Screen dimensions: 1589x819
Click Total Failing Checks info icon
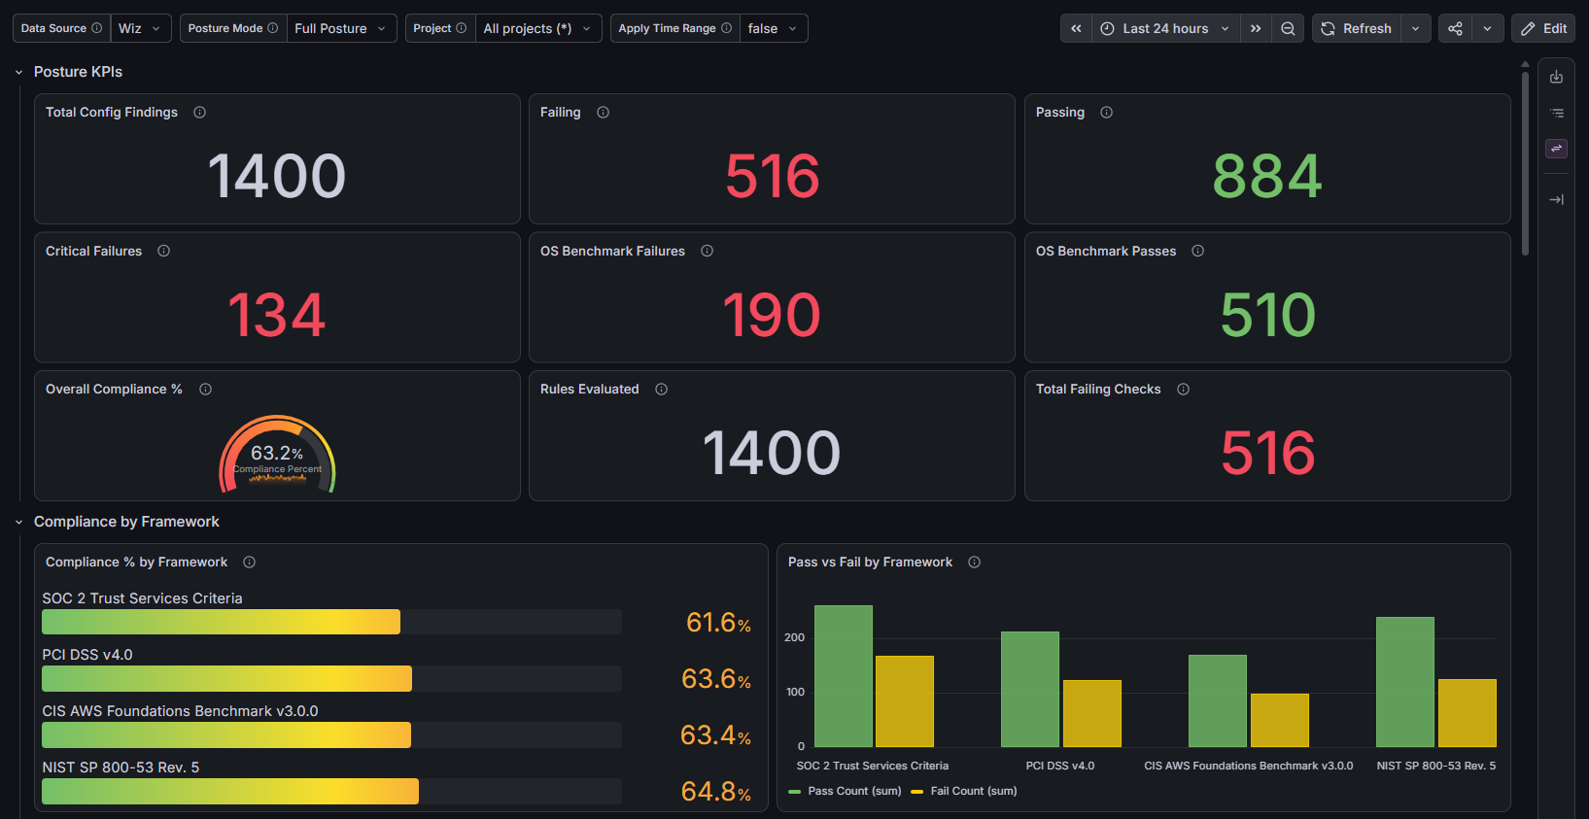point(1183,390)
